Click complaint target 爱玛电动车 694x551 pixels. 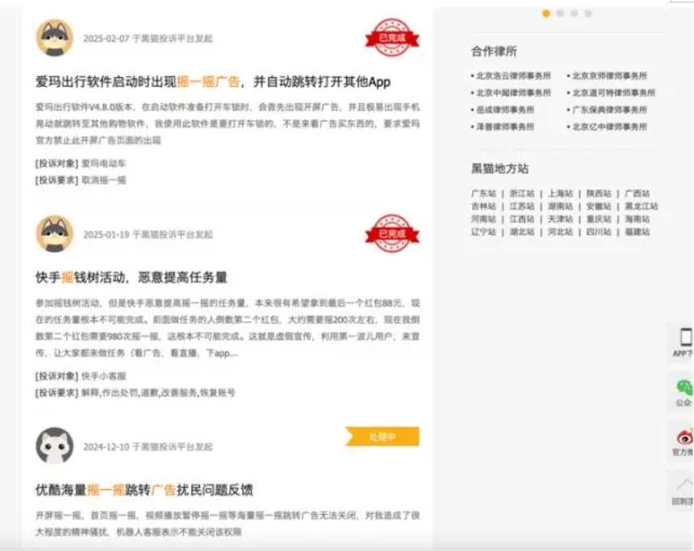tap(104, 163)
